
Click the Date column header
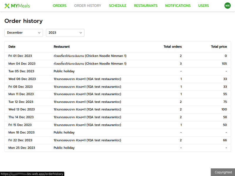(x=12, y=47)
